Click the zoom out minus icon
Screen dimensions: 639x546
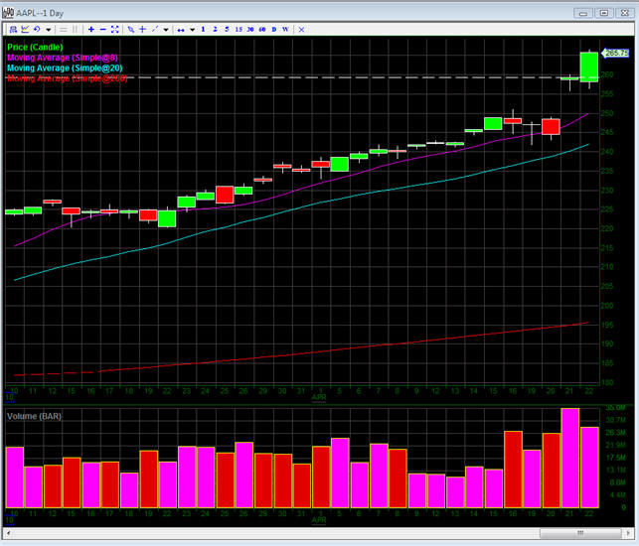point(102,30)
